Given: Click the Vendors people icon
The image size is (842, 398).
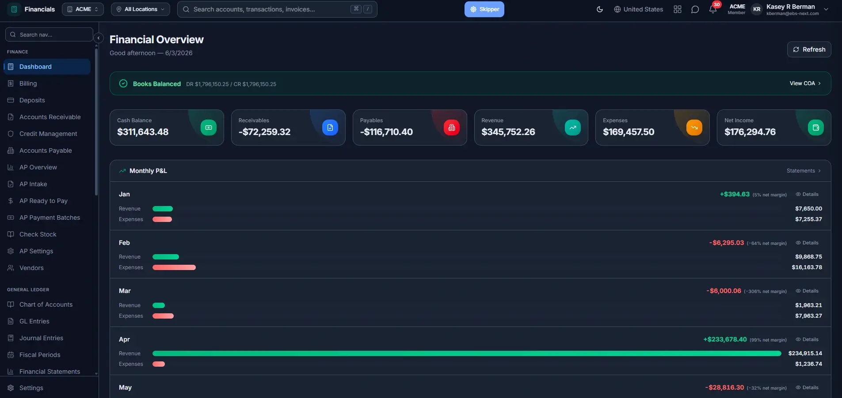Looking at the screenshot, I should (x=11, y=268).
